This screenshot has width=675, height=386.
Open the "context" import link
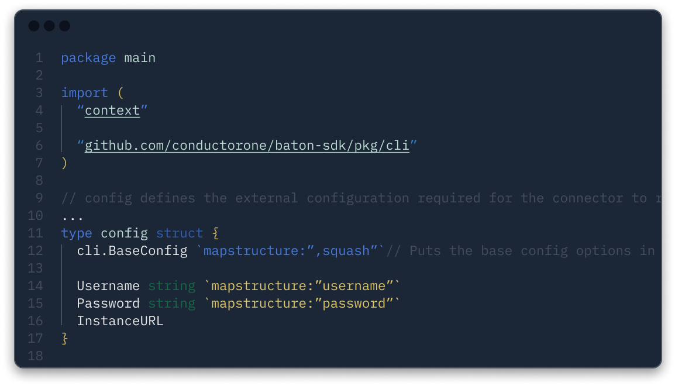[x=112, y=111]
